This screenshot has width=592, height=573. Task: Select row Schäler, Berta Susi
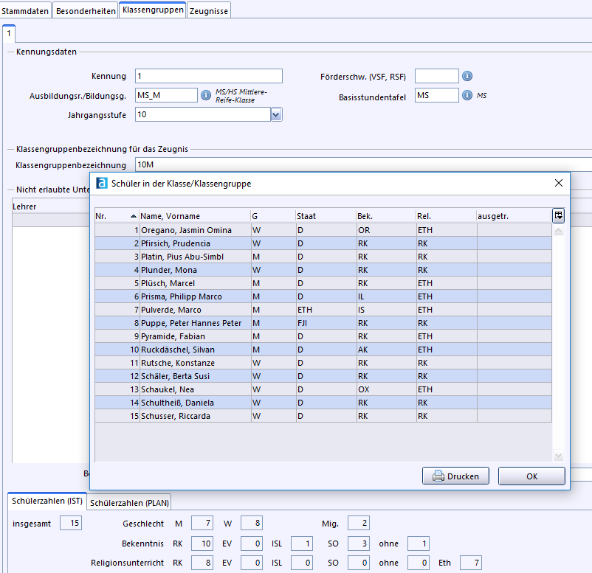tap(323, 376)
